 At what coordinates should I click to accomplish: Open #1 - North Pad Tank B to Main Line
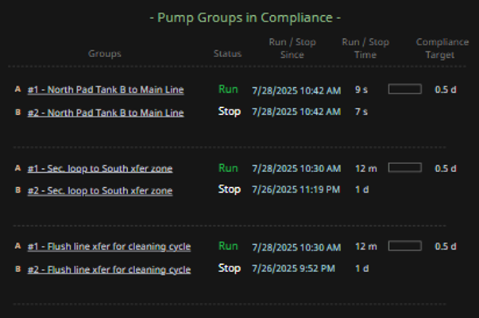(x=106, y=90)
